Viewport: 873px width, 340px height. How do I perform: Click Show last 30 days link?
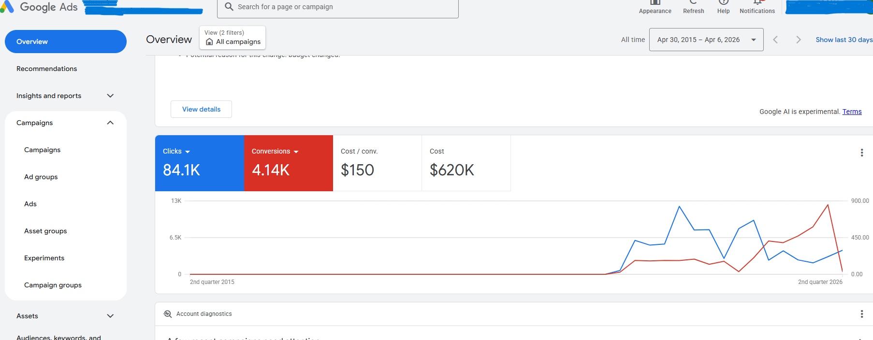point(844,40)
